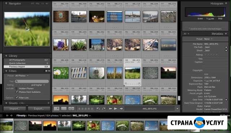Click the search magnifier in Text filter
231x133 pixels.
(x=17, y=81)
